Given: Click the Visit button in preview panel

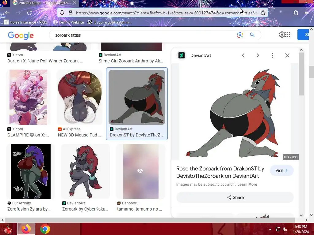Looking at the screenshot, I should 281,170.
